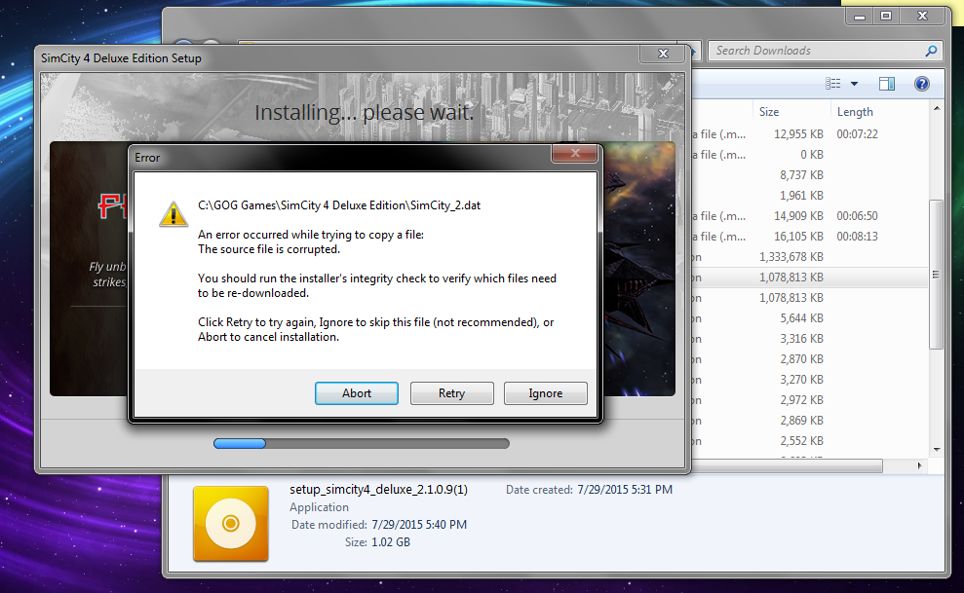Click the horizontal scrollbar thumb in the file list
964x593 pixels.
787,466
